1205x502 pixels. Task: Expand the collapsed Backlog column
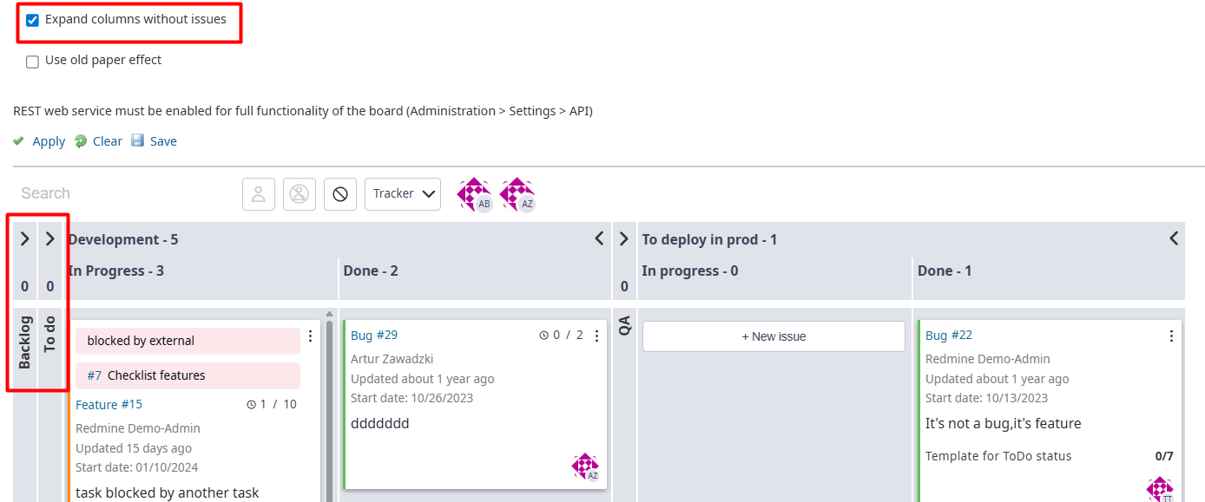(25, 239)
